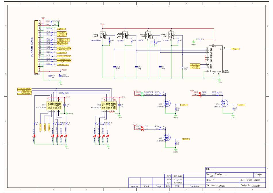The width and height of the screenshot is (273, 193).
Task: Click the Title field in title block
Action: [236, 170]
